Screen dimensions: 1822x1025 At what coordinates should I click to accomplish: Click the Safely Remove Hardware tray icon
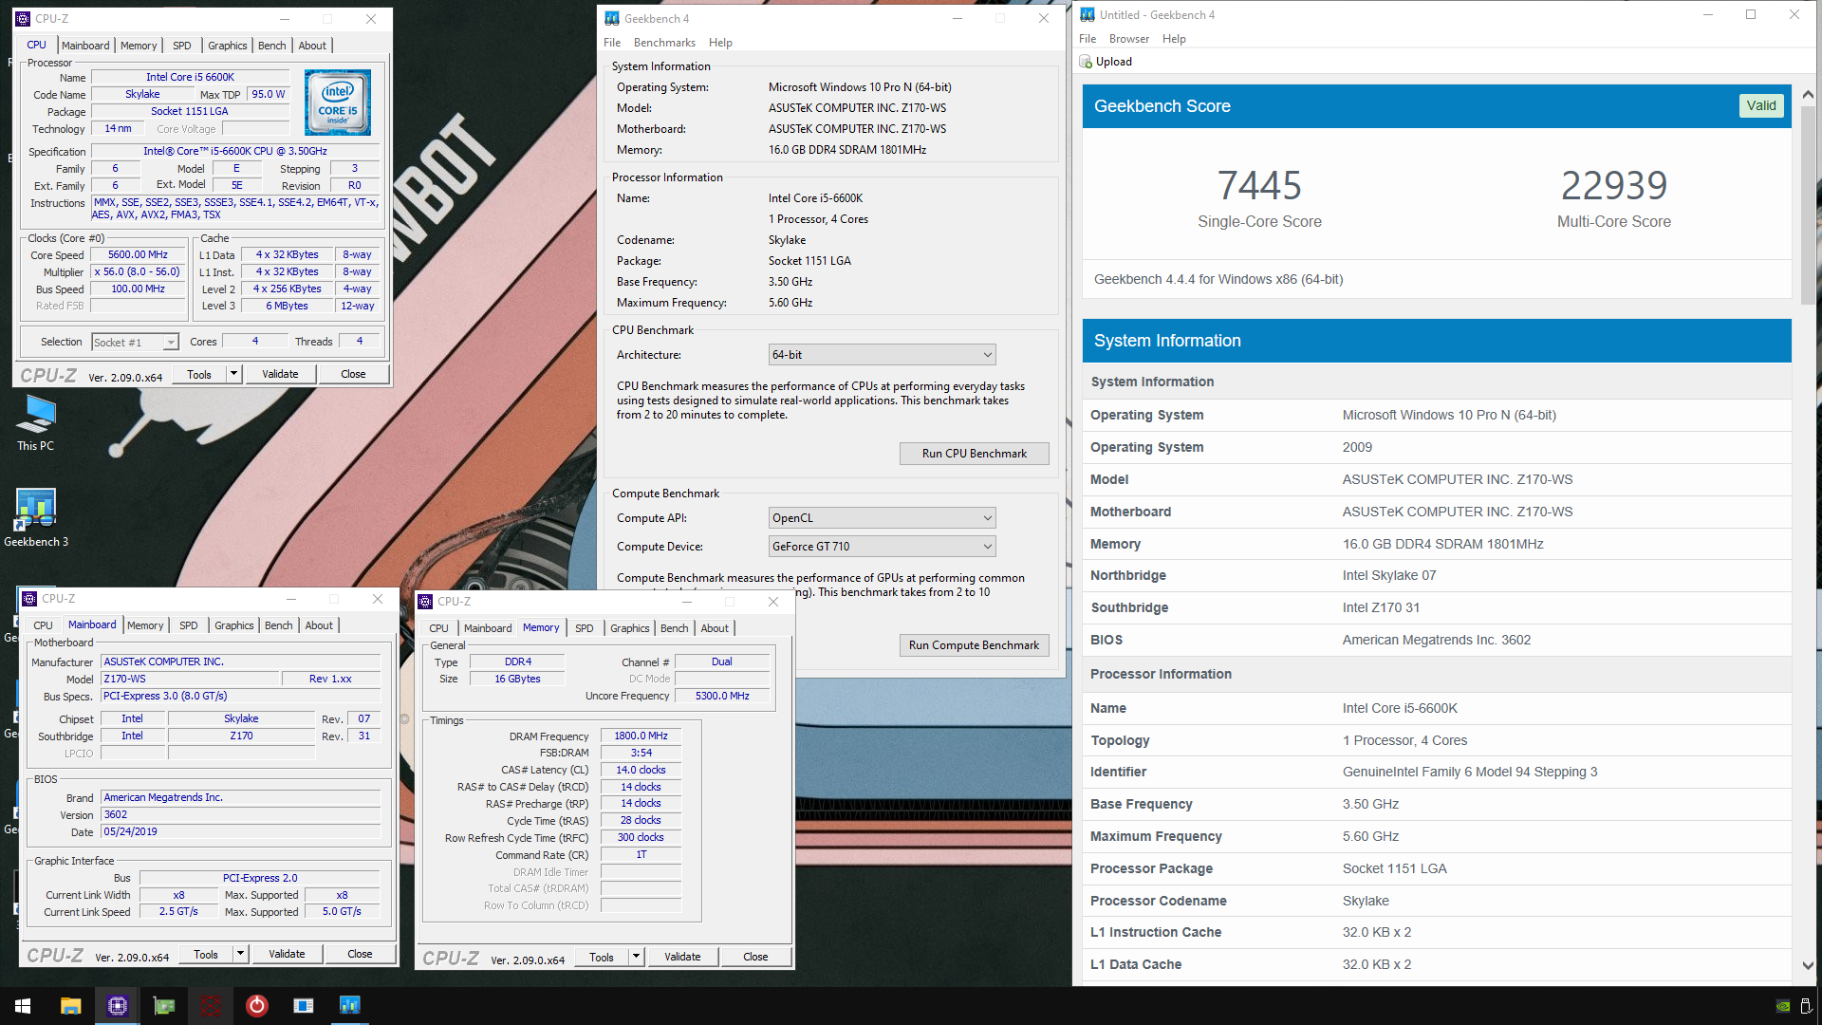point(1807,1006)
